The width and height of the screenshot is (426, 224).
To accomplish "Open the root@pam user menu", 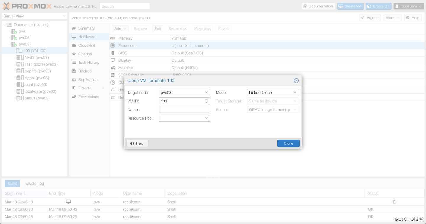I will tap(409, 6).
